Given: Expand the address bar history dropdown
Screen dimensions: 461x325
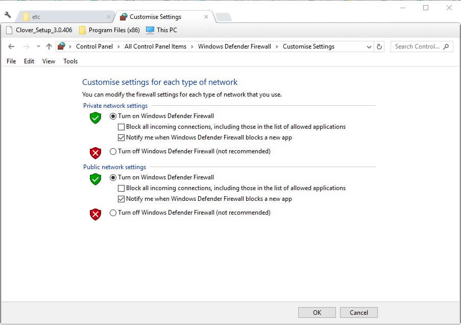Looking at the screenshot, I should tap(369, 47).
